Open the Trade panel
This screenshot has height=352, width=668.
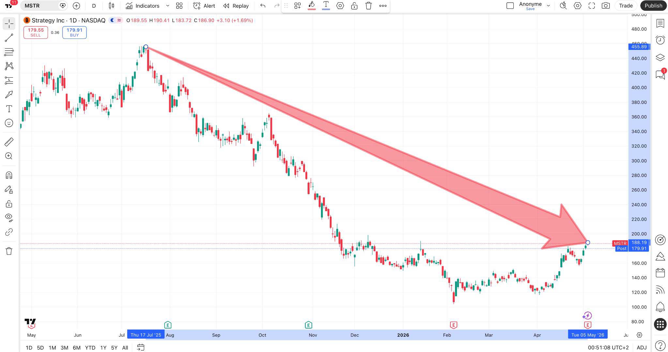(626, 6)
